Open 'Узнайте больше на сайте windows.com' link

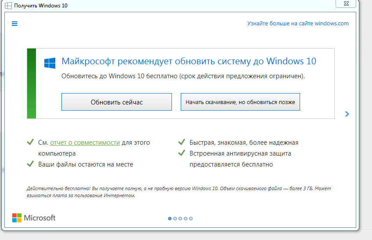(298, 24)
